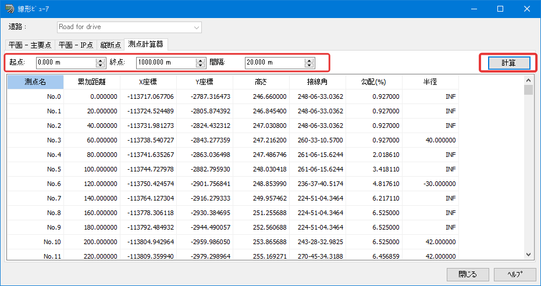Click tangent angle cell 236-37-40.5174
Image resolution: width=541 pixels, height=286 pixels.
pyautogui.click(x=318, y=184)
